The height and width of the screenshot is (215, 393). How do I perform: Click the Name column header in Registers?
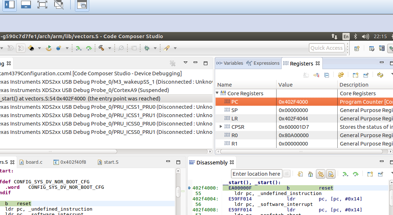coord(246,85)
